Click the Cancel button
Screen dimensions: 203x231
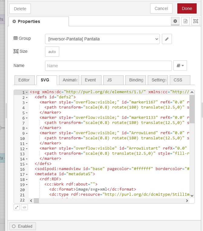pyautogui.click(x=161, y=8)
